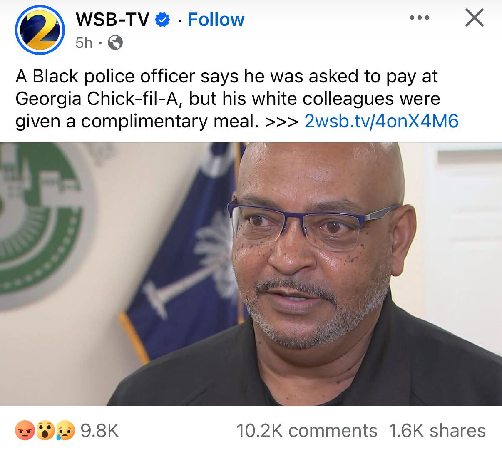Click the blue verified badge beside WSB-TV
Viewport: 502px width, 454px height.
pyautogui.click(x=163, y=20)
